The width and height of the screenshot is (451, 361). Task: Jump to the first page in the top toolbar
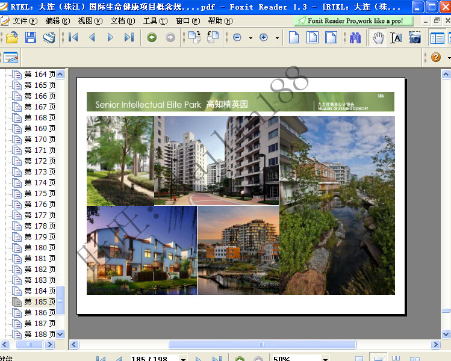[73, 37]
